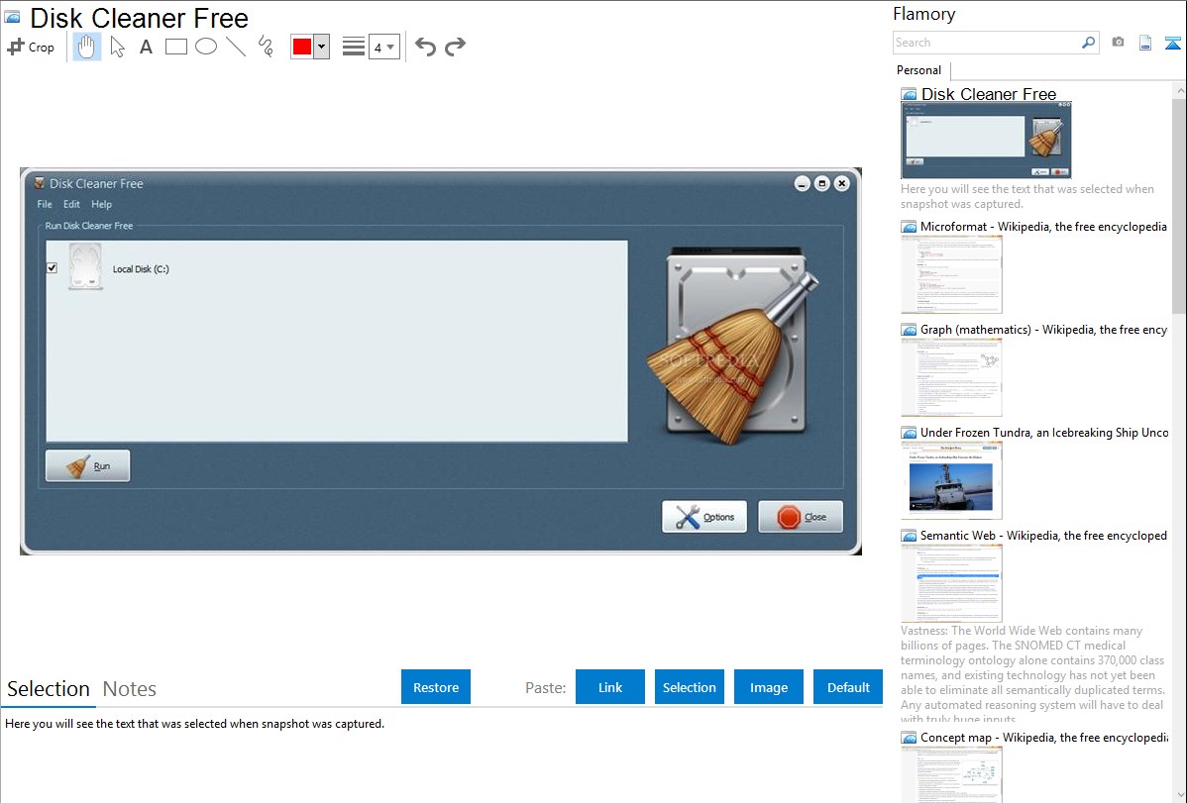The image size is (1187, 803).
Task: Switch to the Notes tab
Action: [x=130, y=689]
